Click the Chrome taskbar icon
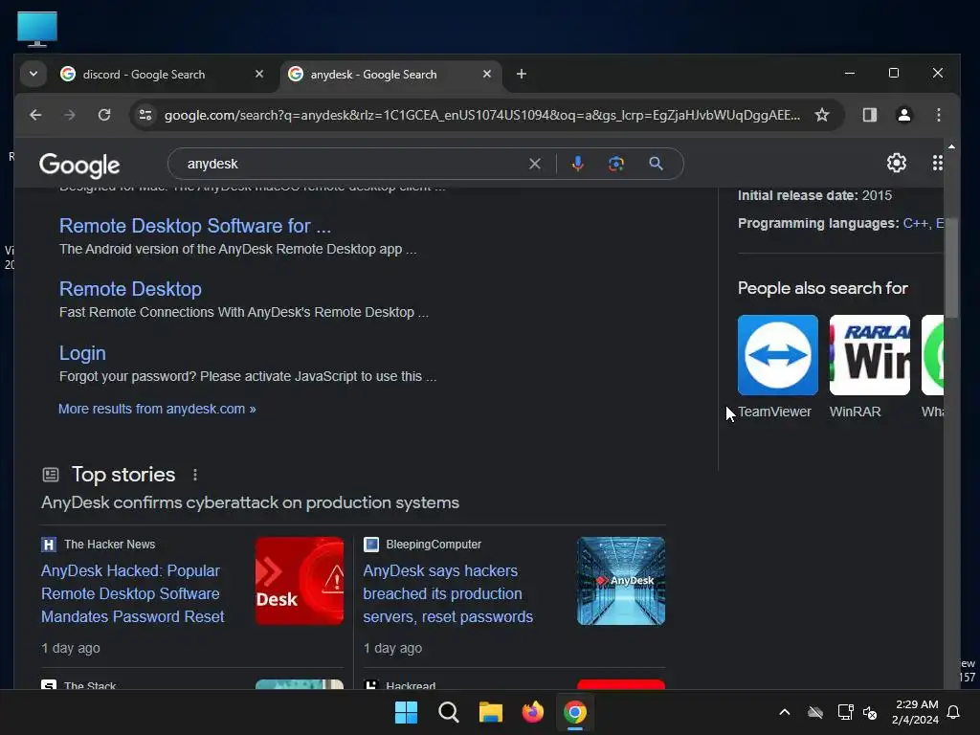The image size is (980, 735). [575, 712]
